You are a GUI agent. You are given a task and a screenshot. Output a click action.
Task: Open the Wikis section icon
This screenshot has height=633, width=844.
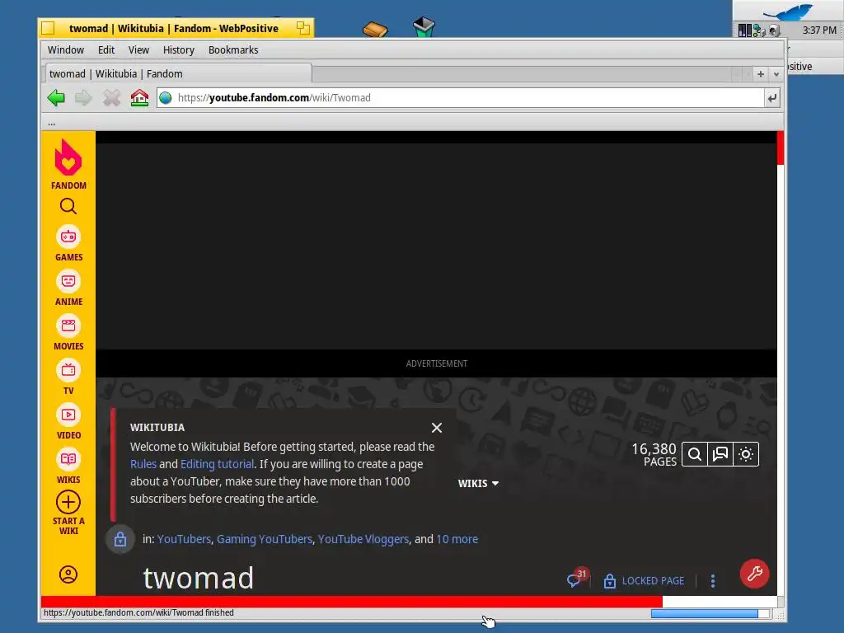click(x=68, y=459)
